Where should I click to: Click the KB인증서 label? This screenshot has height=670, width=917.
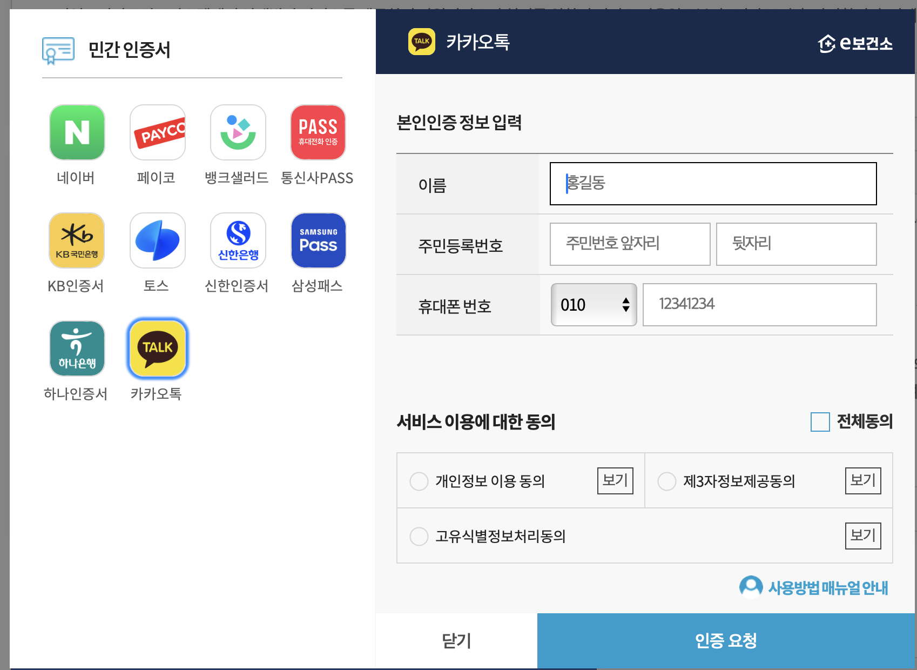pos(76,286)
